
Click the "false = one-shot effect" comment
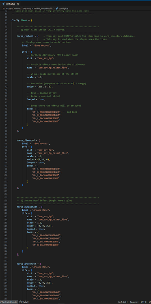(x=44, y=96)
